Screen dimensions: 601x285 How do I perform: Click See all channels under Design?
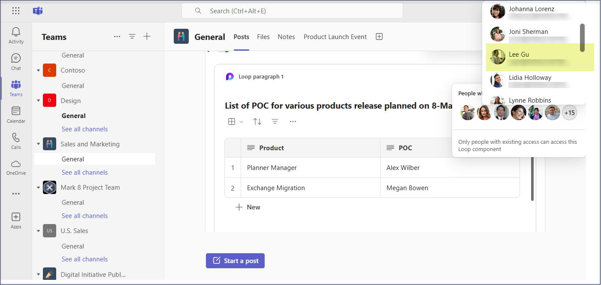click(85, 129)
